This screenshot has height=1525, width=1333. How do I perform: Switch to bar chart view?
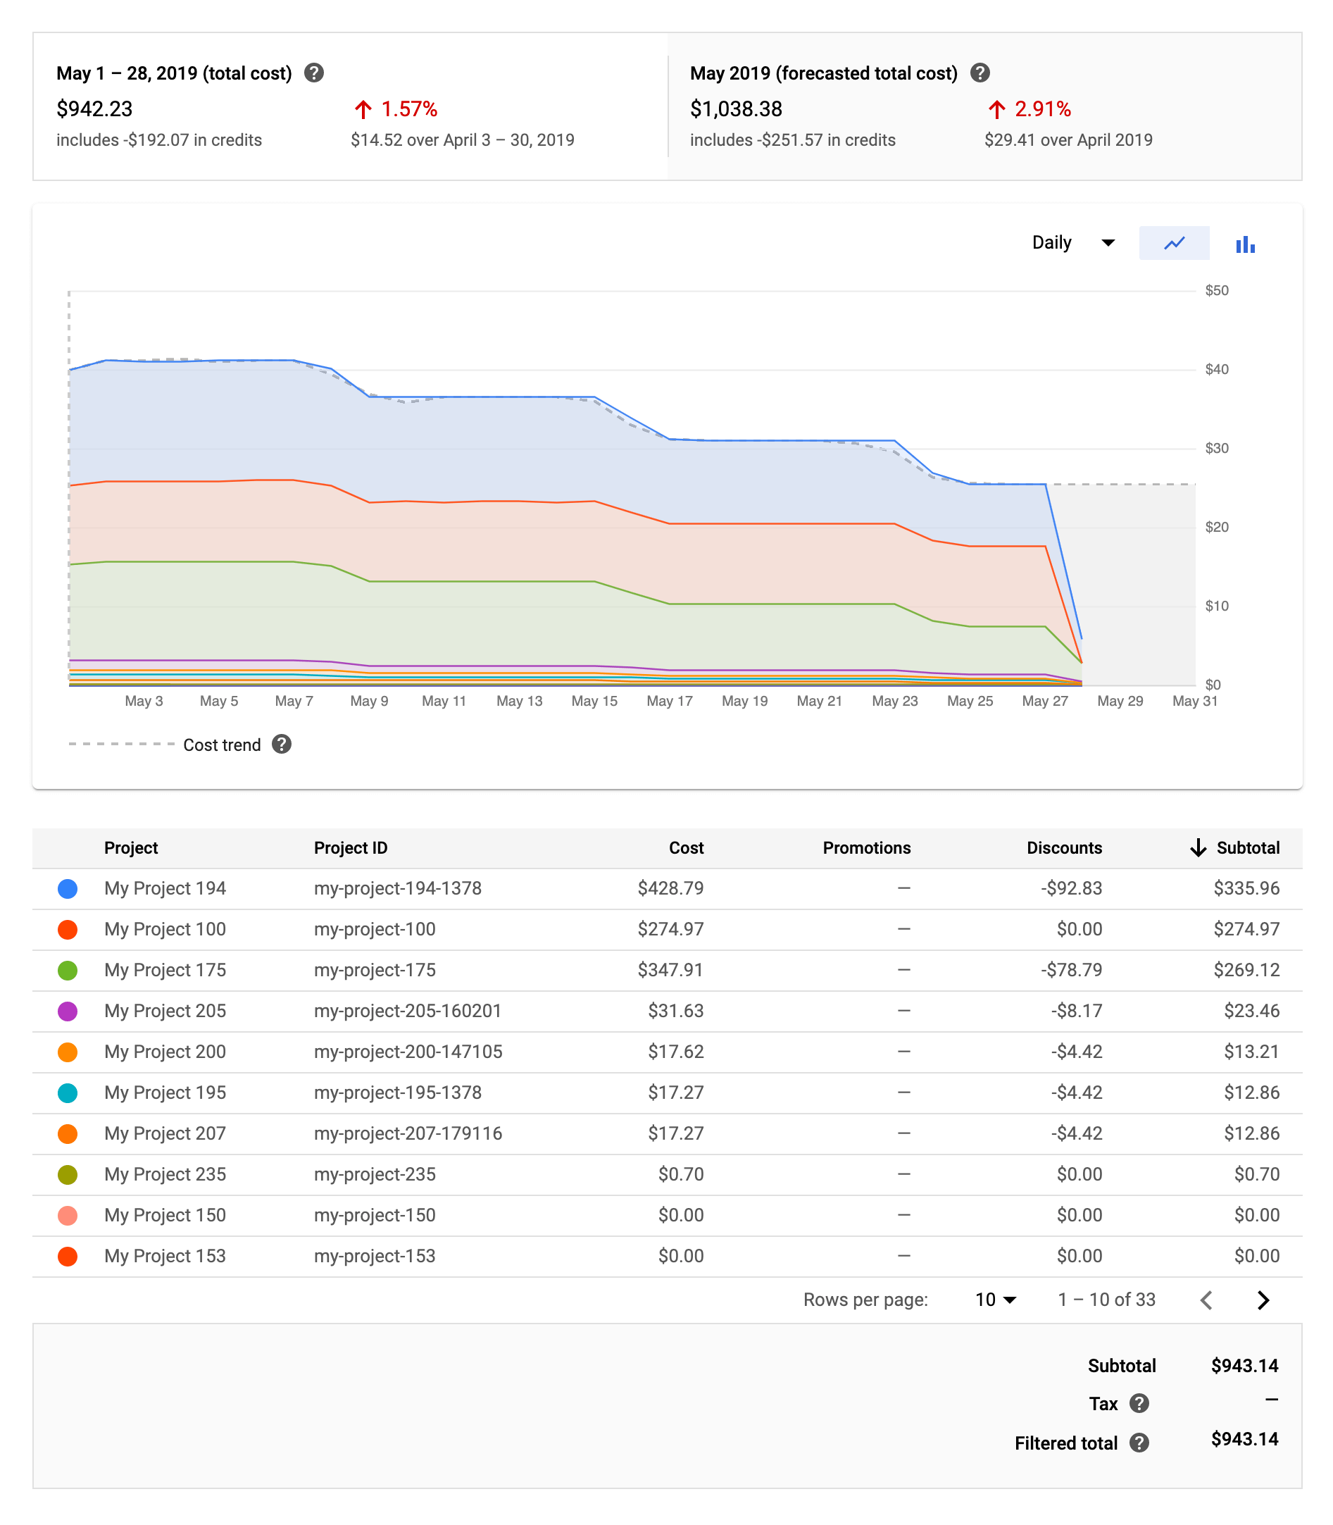coord(1244,243)
